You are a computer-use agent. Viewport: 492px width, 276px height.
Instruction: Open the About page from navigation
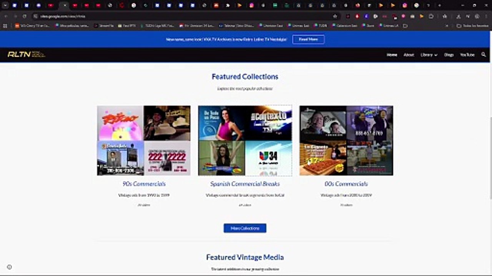click(409, 55)
